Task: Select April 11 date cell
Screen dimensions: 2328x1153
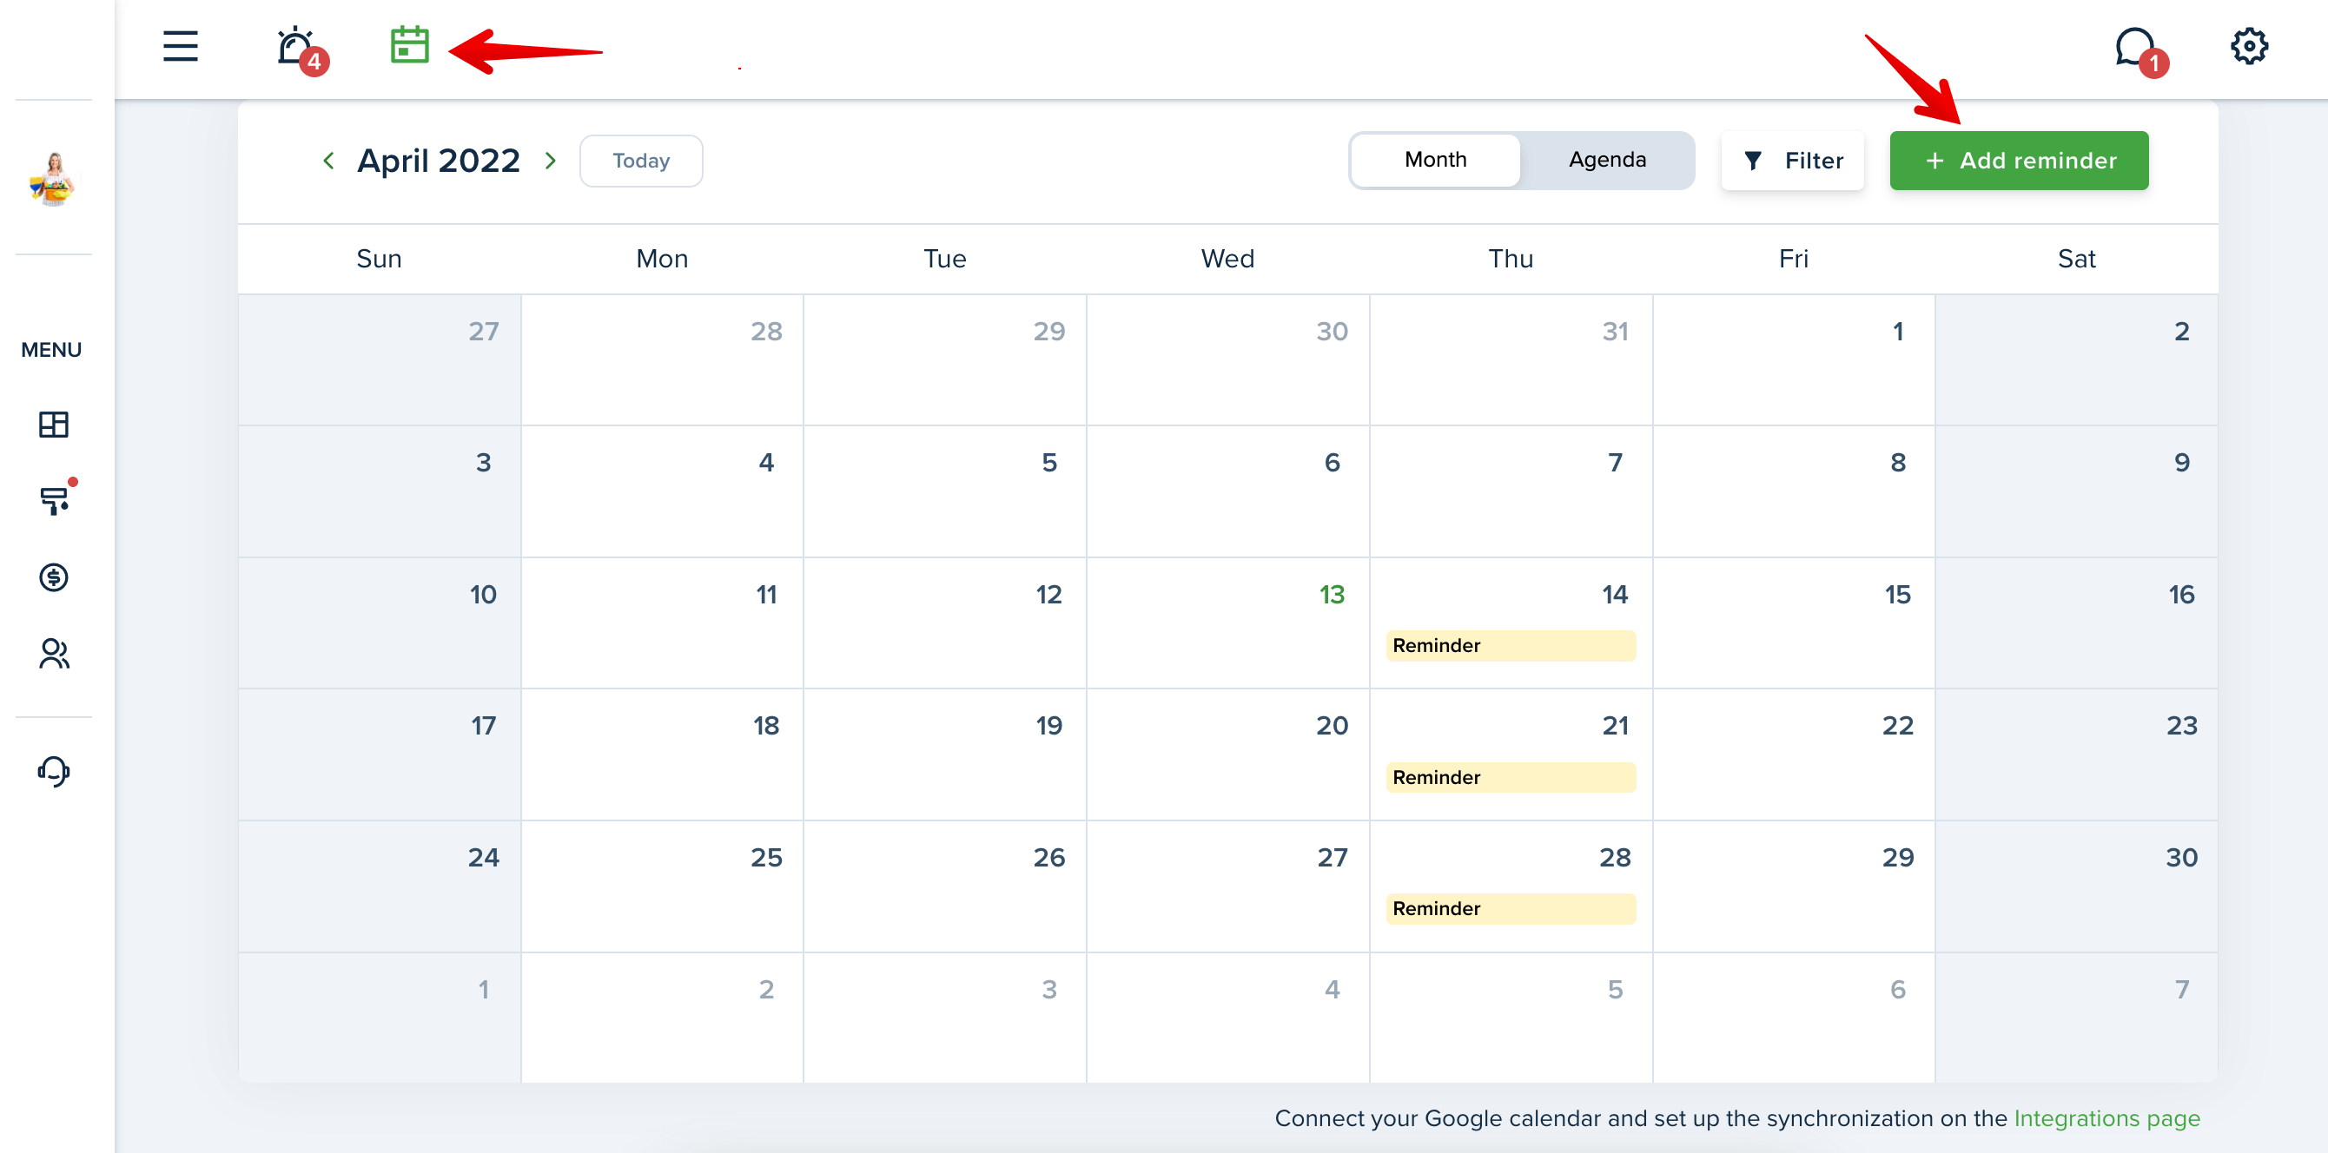Action: tap(662, 623)
